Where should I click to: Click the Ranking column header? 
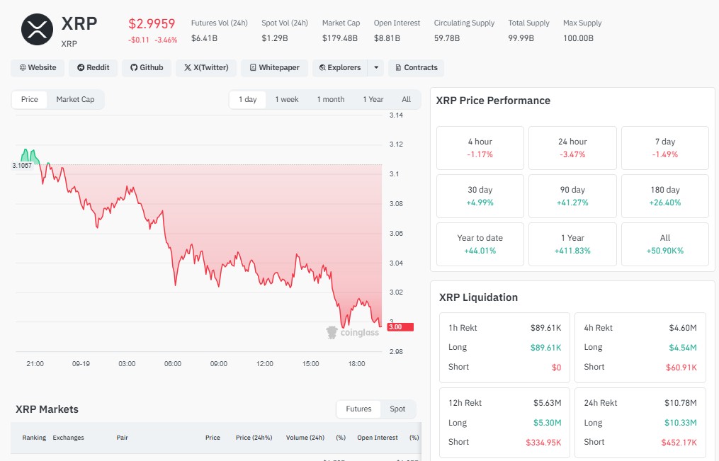34,438
